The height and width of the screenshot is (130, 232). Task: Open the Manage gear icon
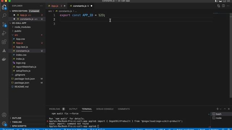pos(4,123)
